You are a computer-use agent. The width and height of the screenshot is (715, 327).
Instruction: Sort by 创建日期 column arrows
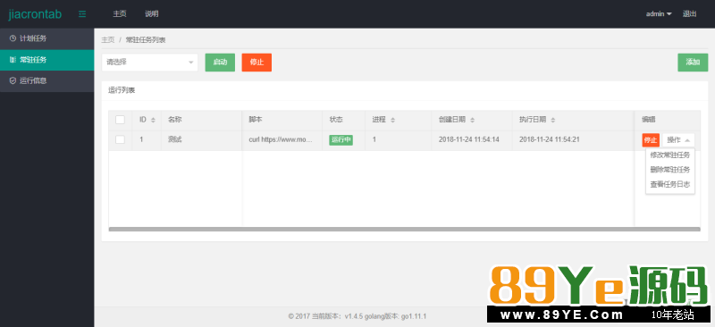[473, 120]
